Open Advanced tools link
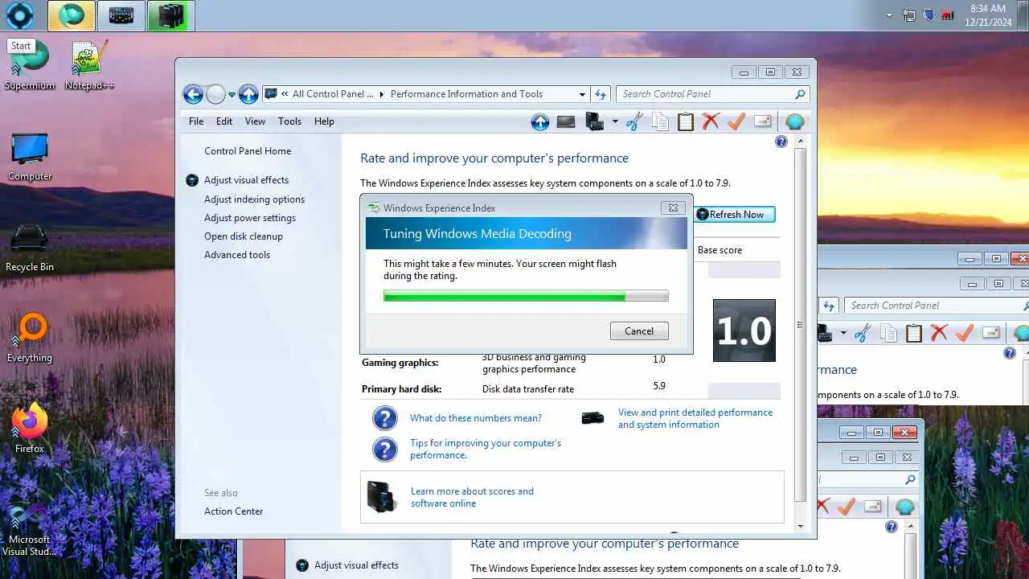The image size is (1029, 579). 237,255
